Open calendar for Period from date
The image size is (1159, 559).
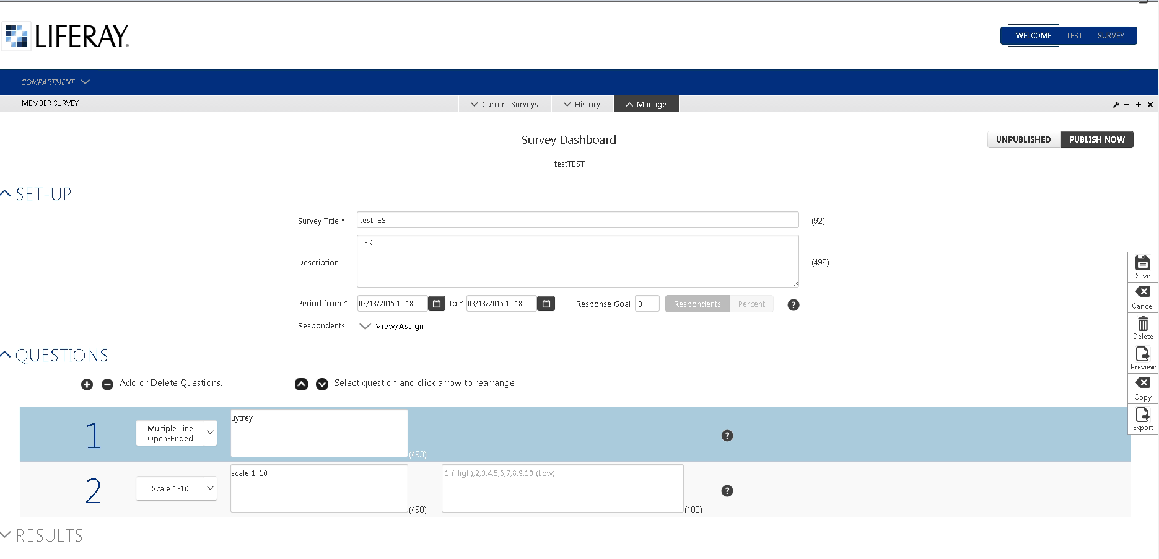(x=437, y=304)
